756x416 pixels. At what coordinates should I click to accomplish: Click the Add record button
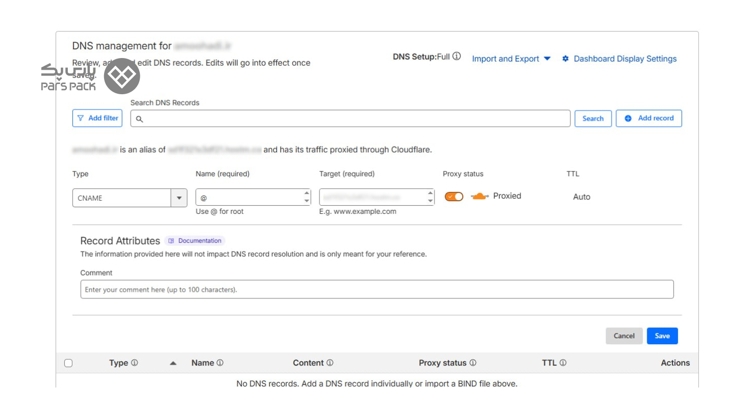click(x=648, y=119)
